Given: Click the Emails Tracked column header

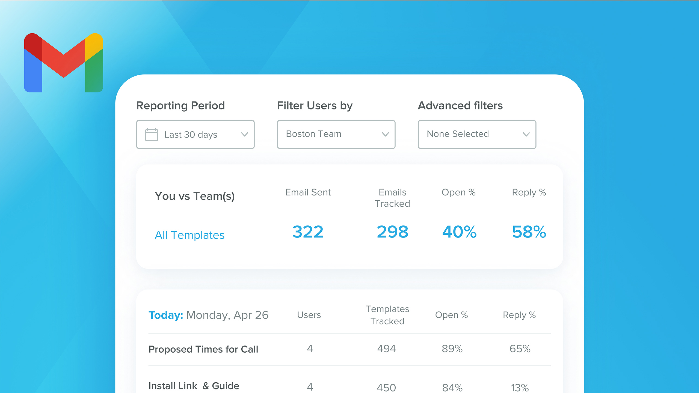Looking at the screenshot, I should pyautogui.click(x=392, y=198).
